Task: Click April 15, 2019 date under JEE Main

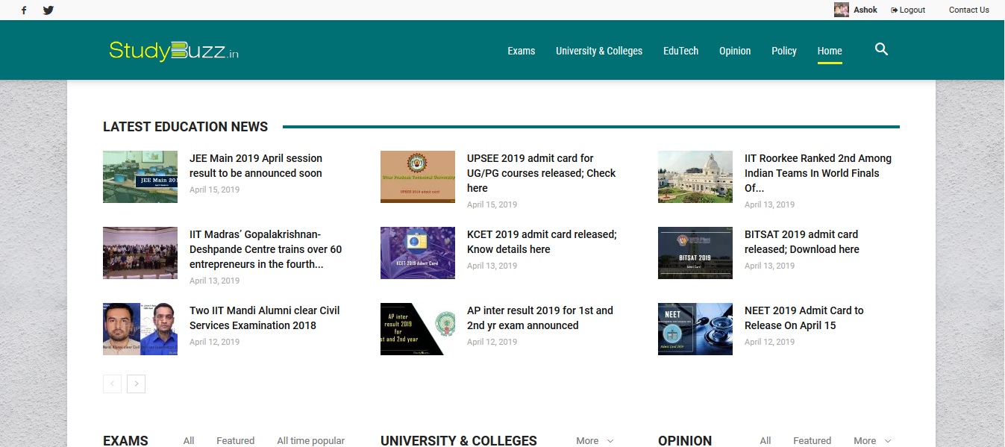Action: tap(215, 190)
